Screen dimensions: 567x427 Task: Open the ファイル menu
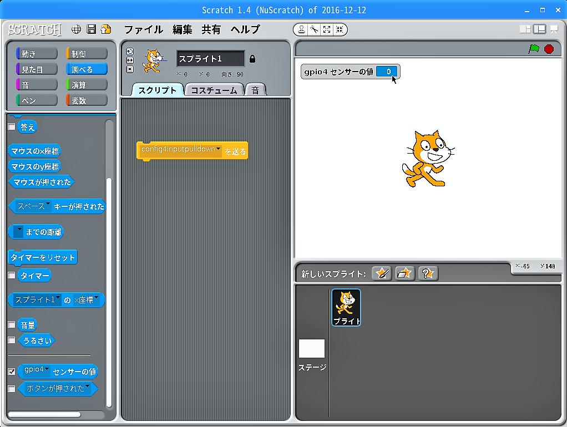(x=144, y=29)
